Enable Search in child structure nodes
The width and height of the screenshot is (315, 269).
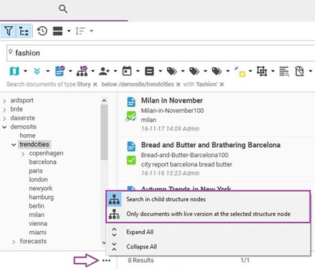pyautogui.click(x=166, y=199)
